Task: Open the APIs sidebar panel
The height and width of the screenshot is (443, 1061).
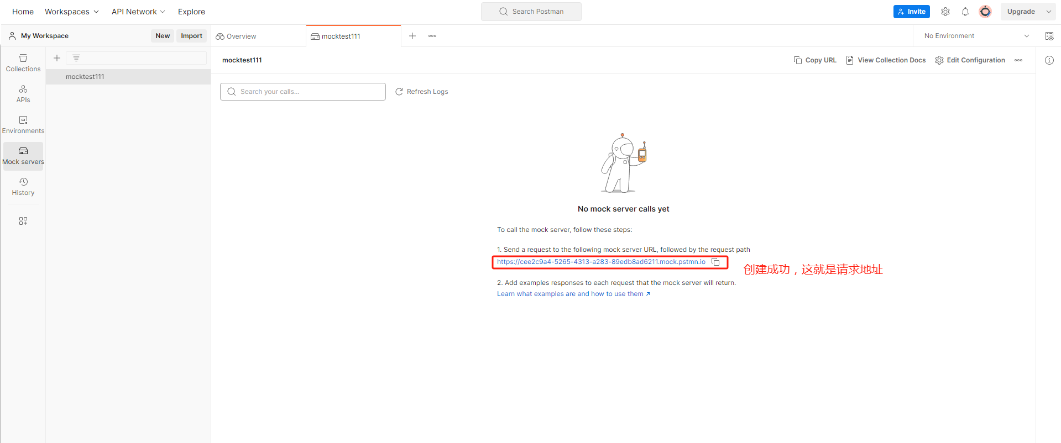Action: pyautogui.click(x=23, y=94)
